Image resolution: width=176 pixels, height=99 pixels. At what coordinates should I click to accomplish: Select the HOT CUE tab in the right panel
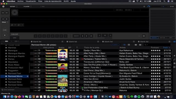click(163, 38)
